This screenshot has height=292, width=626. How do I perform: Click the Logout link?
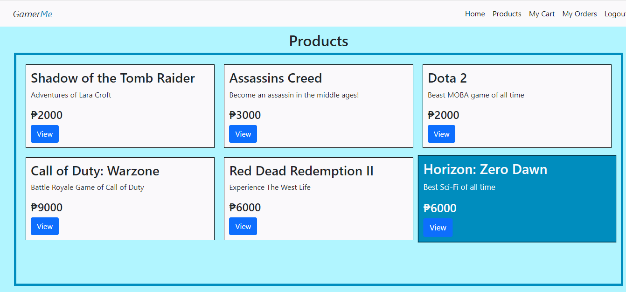(615, 14)
